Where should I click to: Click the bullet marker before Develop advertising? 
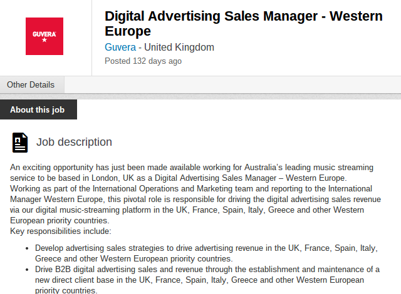click(x=27, y=248)
